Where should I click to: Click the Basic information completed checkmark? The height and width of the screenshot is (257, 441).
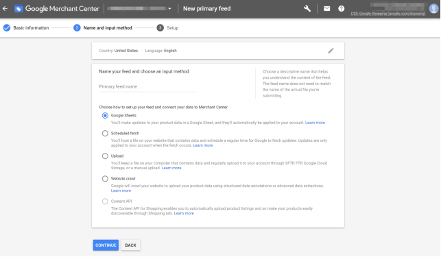point(7,28)
